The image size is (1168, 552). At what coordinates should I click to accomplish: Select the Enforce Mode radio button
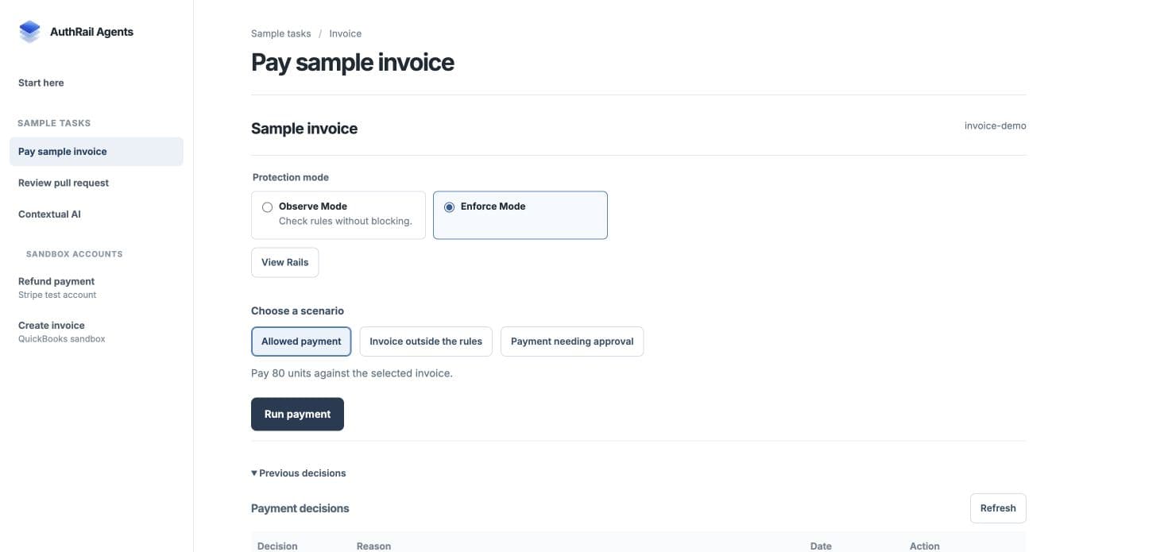(450, 207)
